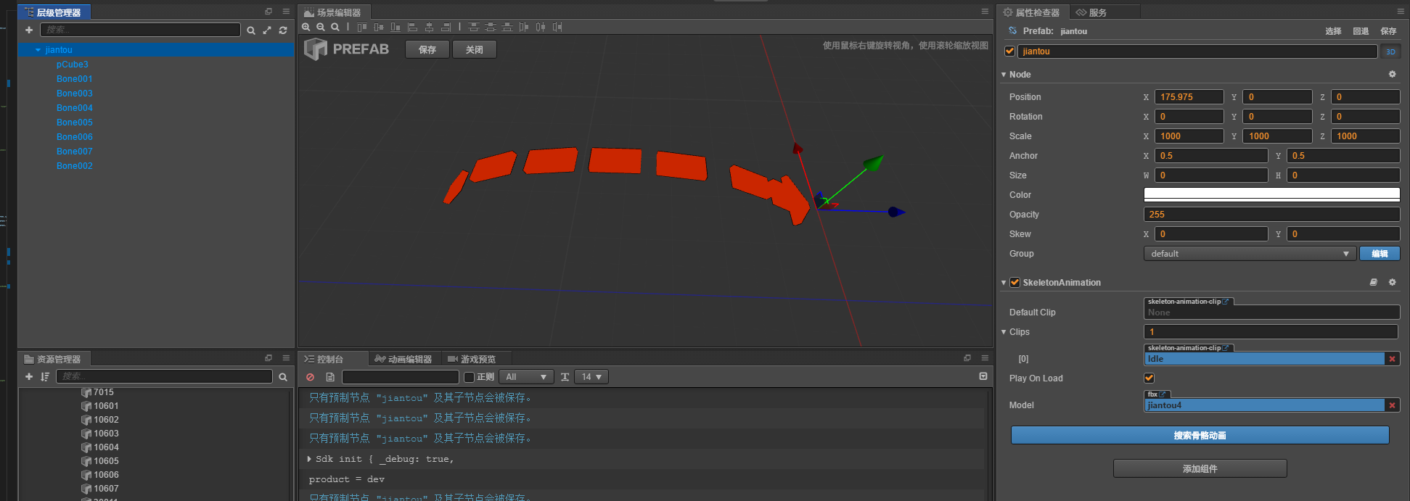The width and height of the screenshot is (1410, 501).
Task: Collapse the Node properties section
Action: (1004, 75)
